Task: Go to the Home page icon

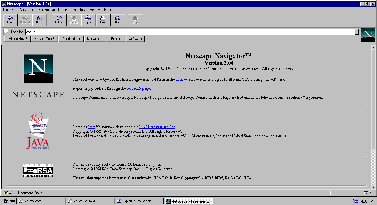Action: 40,20
